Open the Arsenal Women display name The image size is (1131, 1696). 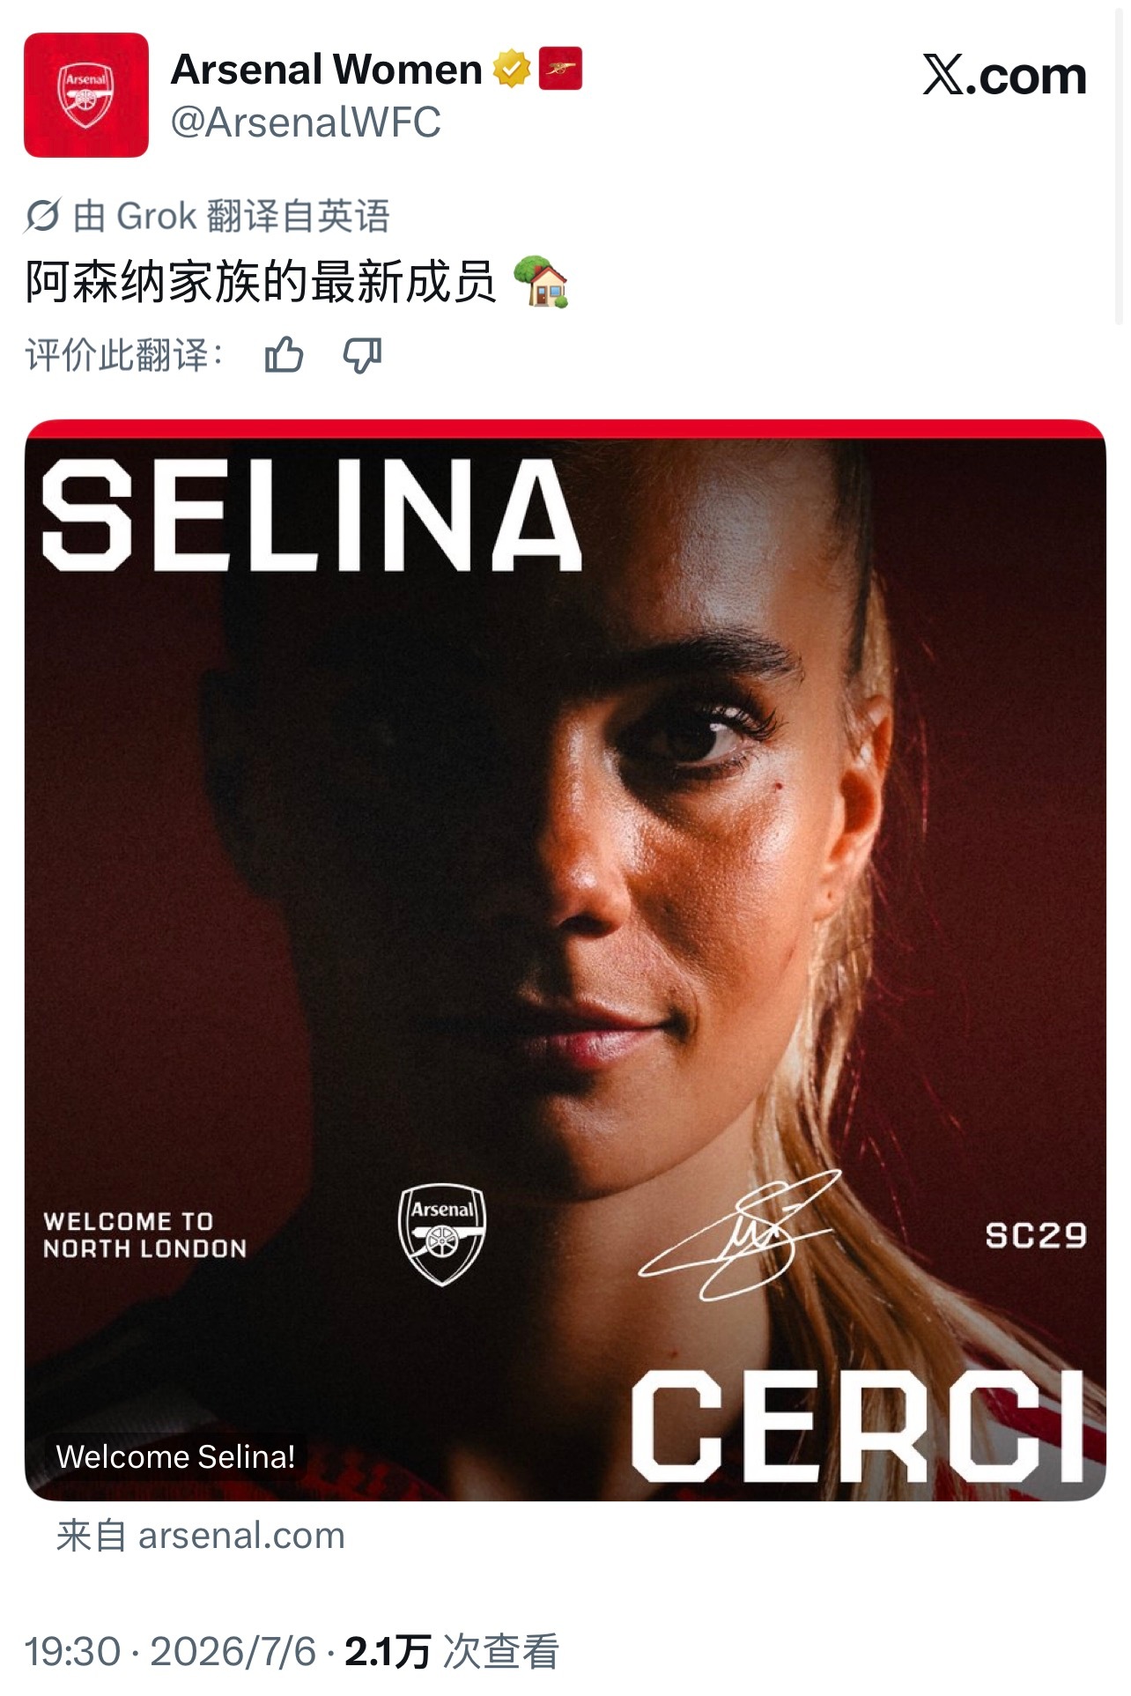[x=326, y=70]
